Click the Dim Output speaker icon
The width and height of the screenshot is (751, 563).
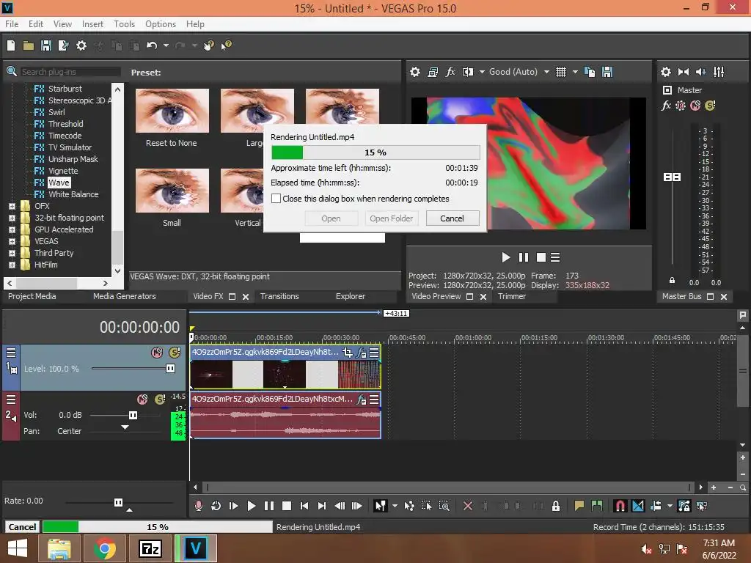[700, 72]
